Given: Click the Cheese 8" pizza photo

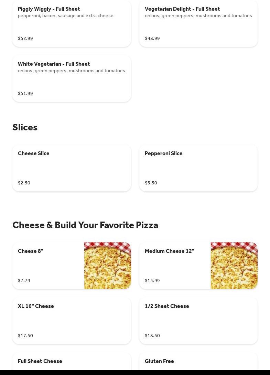Looking at the screenshot, I should 107,266.
